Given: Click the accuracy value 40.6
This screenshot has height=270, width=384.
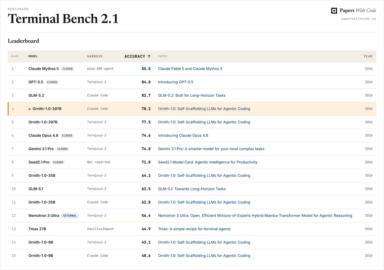Looking at the screenshot, I should click(x=146, y=256).
